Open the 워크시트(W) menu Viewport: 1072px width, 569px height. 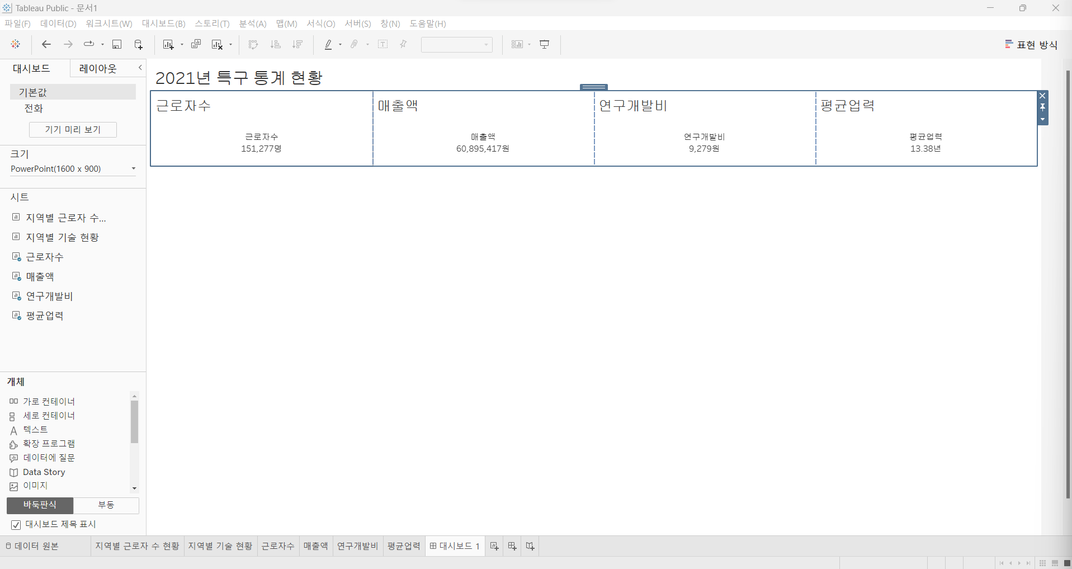coord(109,23)
